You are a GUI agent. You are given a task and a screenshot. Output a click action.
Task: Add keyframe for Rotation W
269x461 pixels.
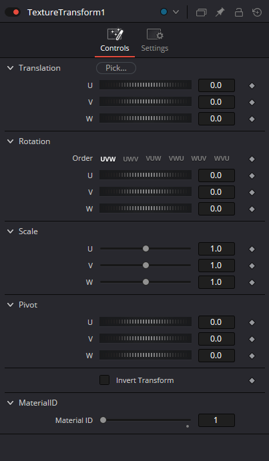252,209
